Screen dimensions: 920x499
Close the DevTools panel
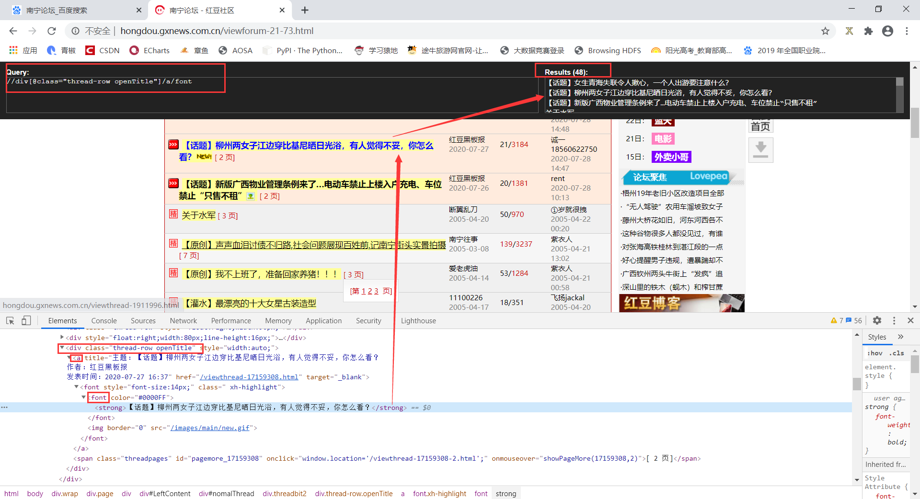click(910, 320)
